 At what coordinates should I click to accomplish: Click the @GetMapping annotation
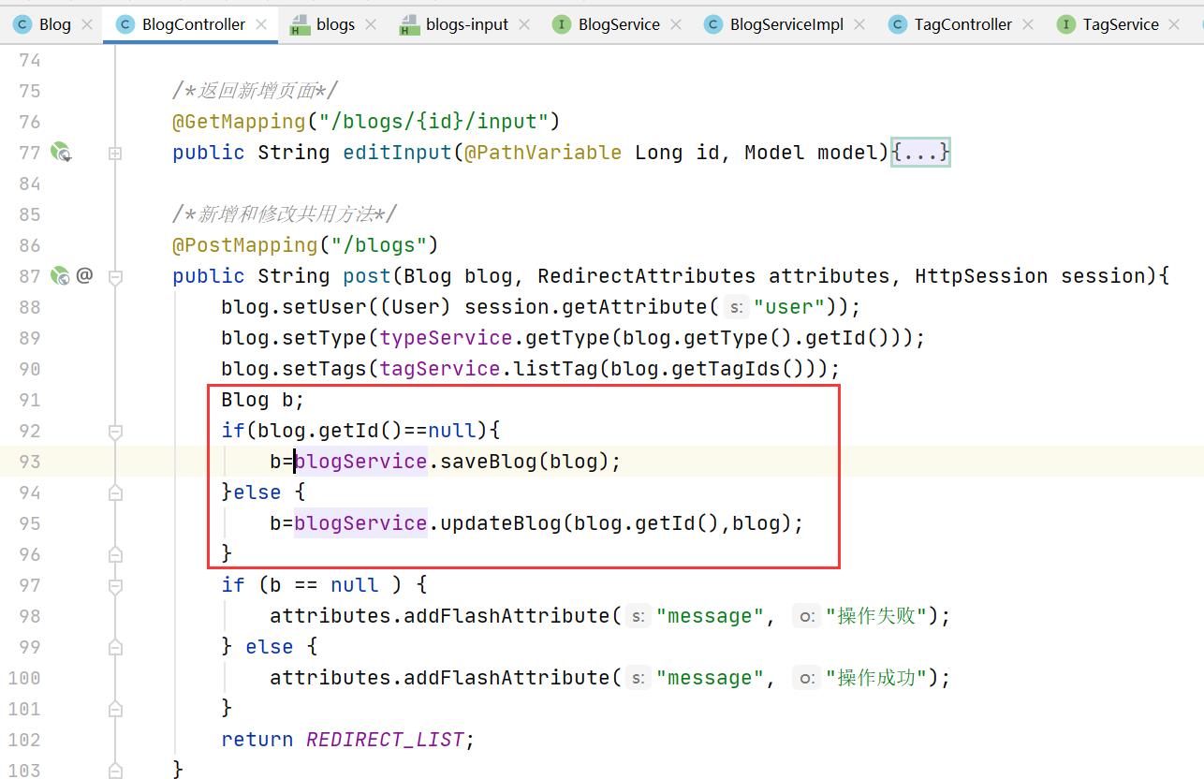(x=239, y=121)
